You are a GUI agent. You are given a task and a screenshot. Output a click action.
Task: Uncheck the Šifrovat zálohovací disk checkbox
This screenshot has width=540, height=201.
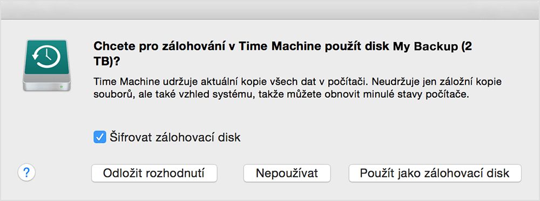pos(100,138)
